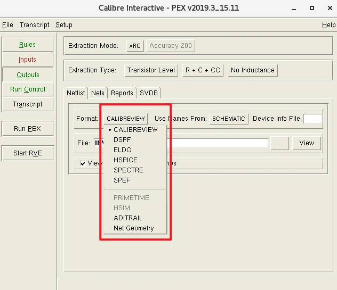
Task: Choose SPECTRE format from list
Action: pos(135,170)
